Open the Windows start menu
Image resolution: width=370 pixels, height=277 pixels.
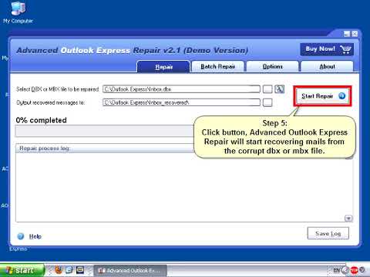click(x=22, y=270)
